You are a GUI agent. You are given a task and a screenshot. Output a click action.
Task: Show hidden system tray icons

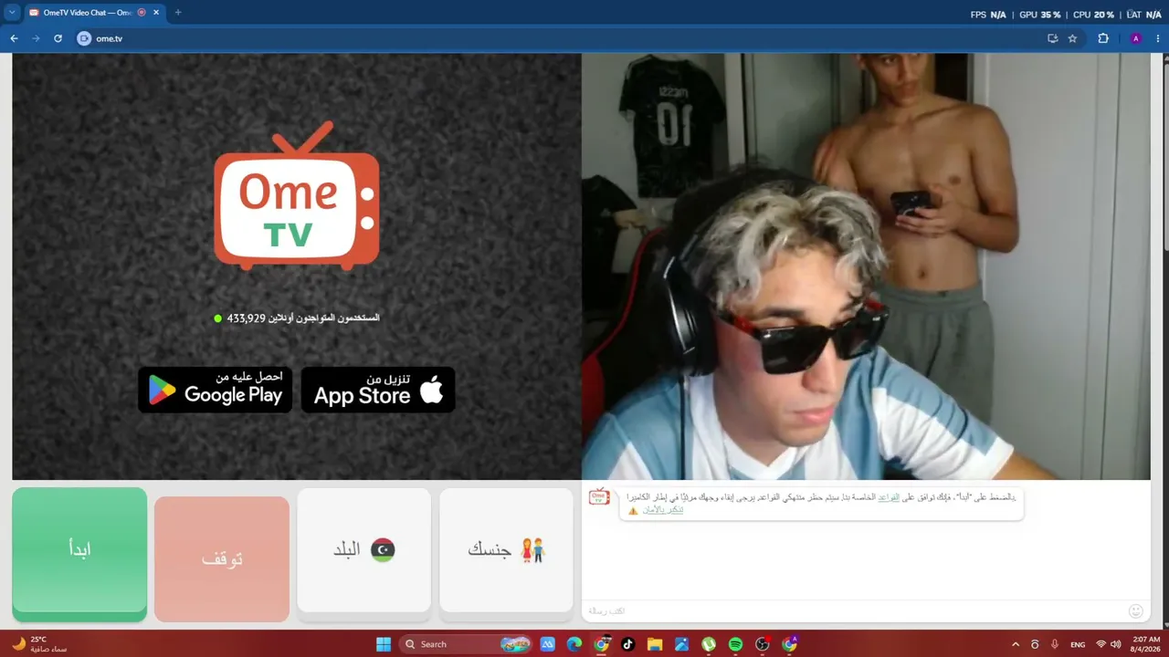coord(1015,644)
